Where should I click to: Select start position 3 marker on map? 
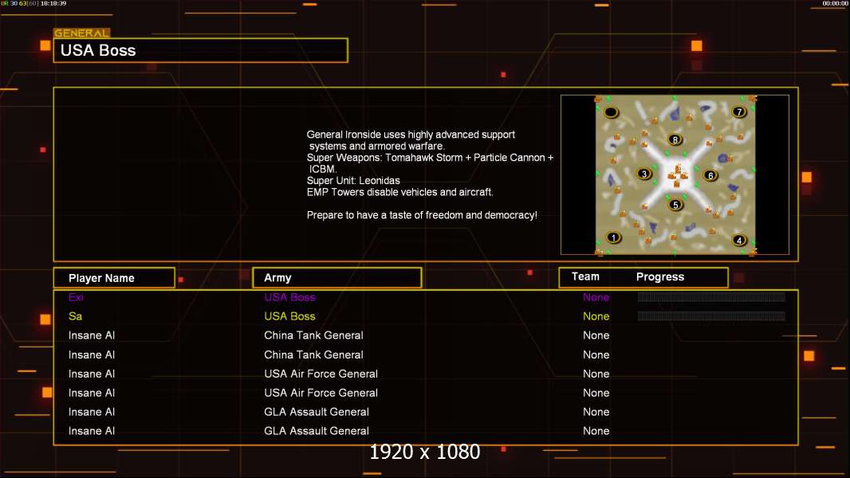click(643, 174)
